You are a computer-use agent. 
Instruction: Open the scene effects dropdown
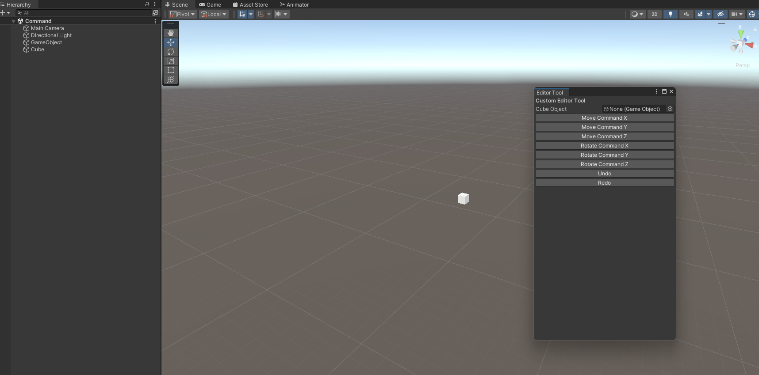click(x=709, y=14)
